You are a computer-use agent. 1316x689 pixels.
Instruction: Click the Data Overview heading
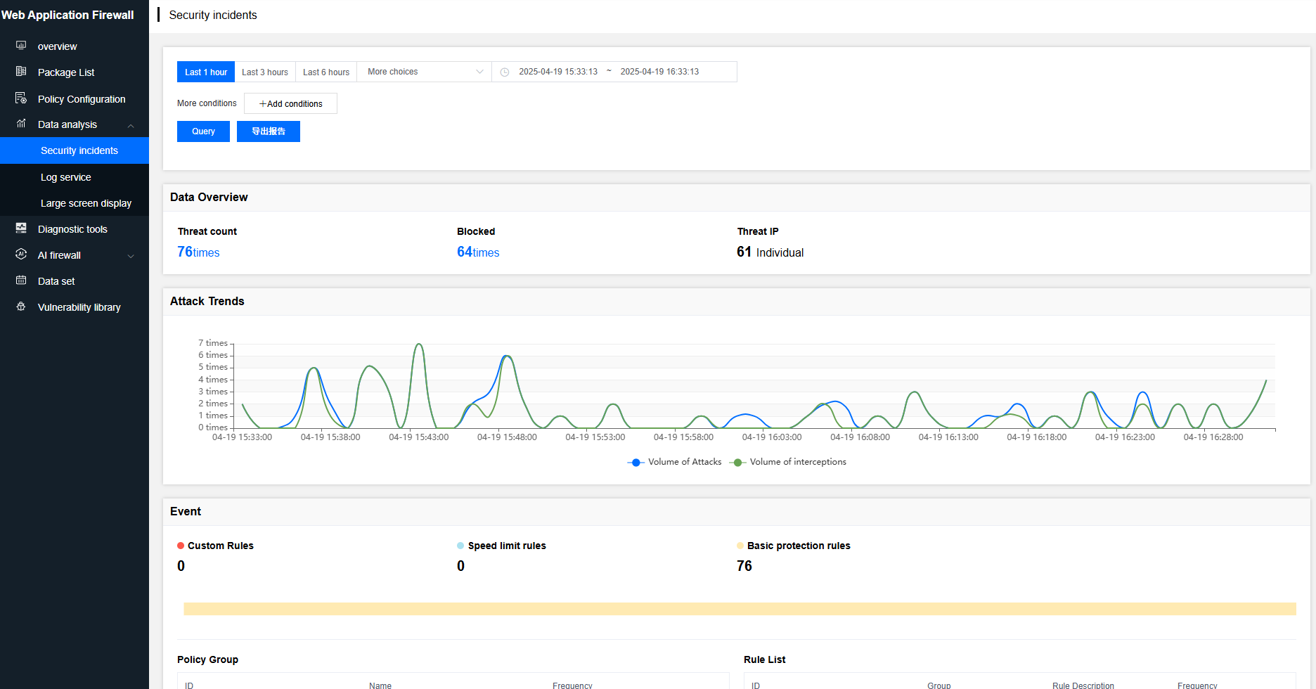(209, 197)
